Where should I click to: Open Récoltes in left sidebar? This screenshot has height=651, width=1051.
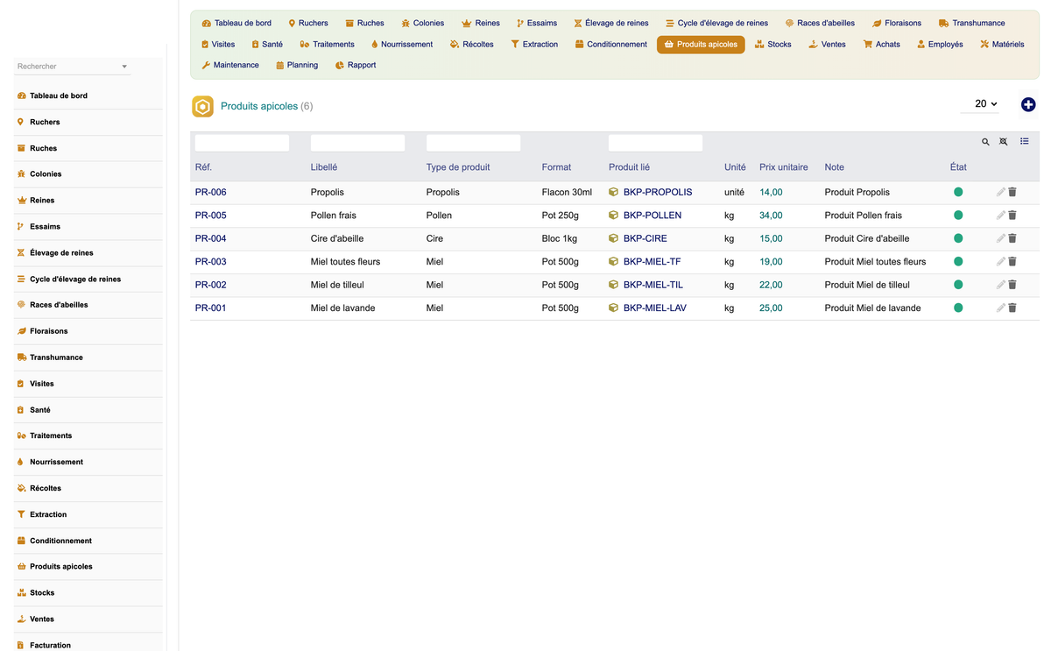[x=88, y=488]
